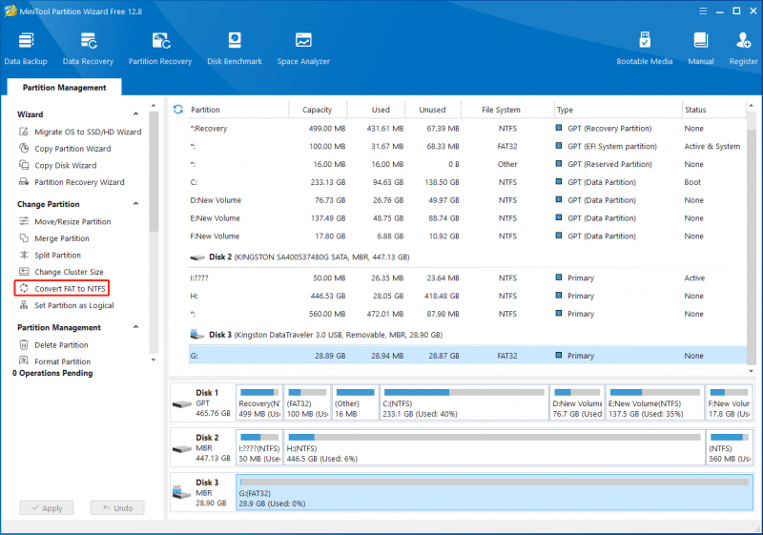Open the Manual from the toolbar
763x535 pixels.
tap(701, 48)
